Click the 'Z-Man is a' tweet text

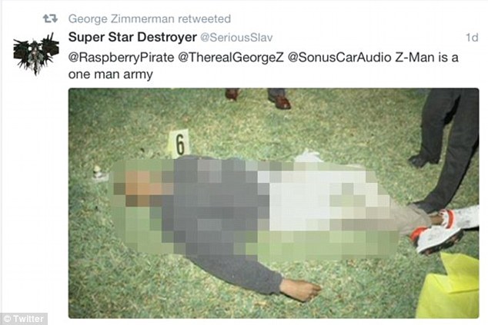(426, 58)
